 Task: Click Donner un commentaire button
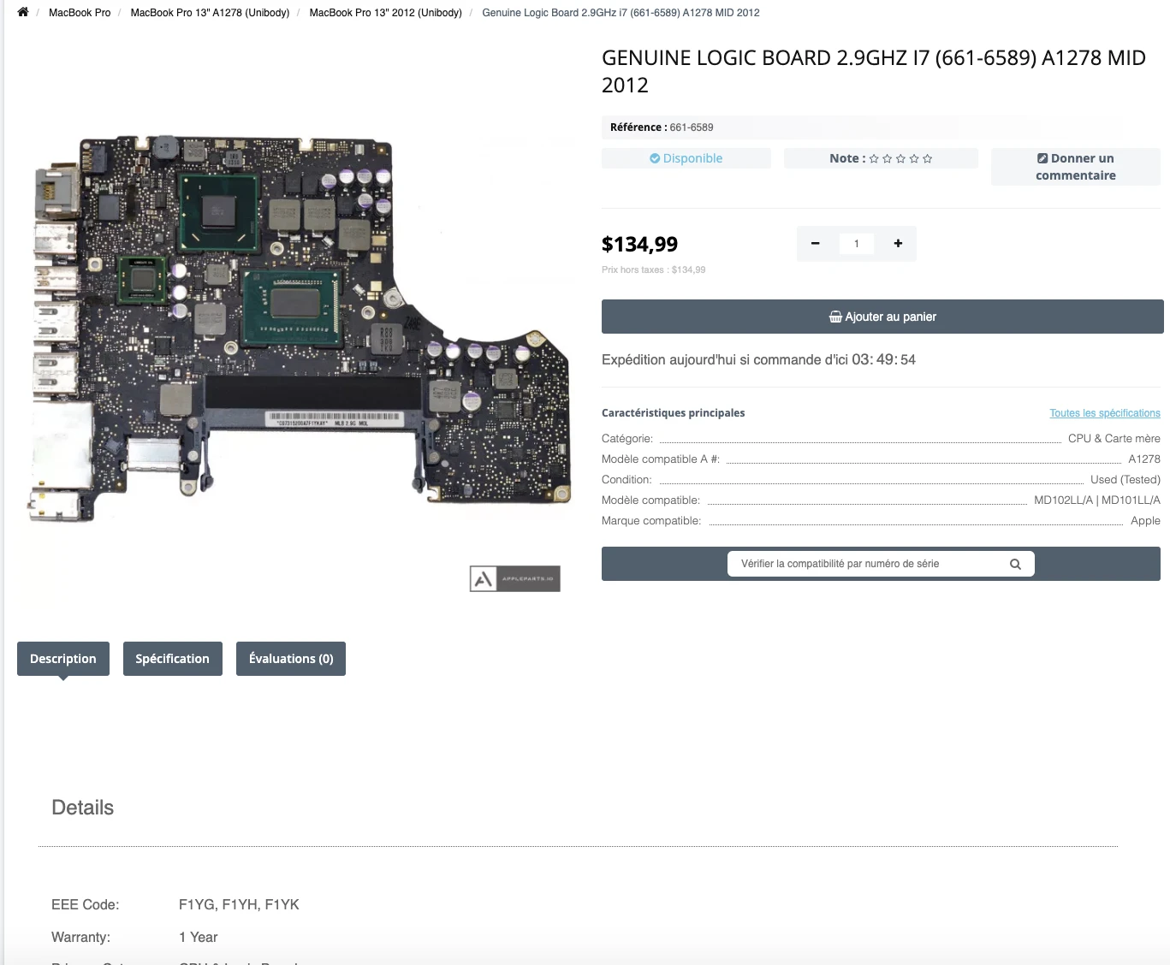point(1076,167)
